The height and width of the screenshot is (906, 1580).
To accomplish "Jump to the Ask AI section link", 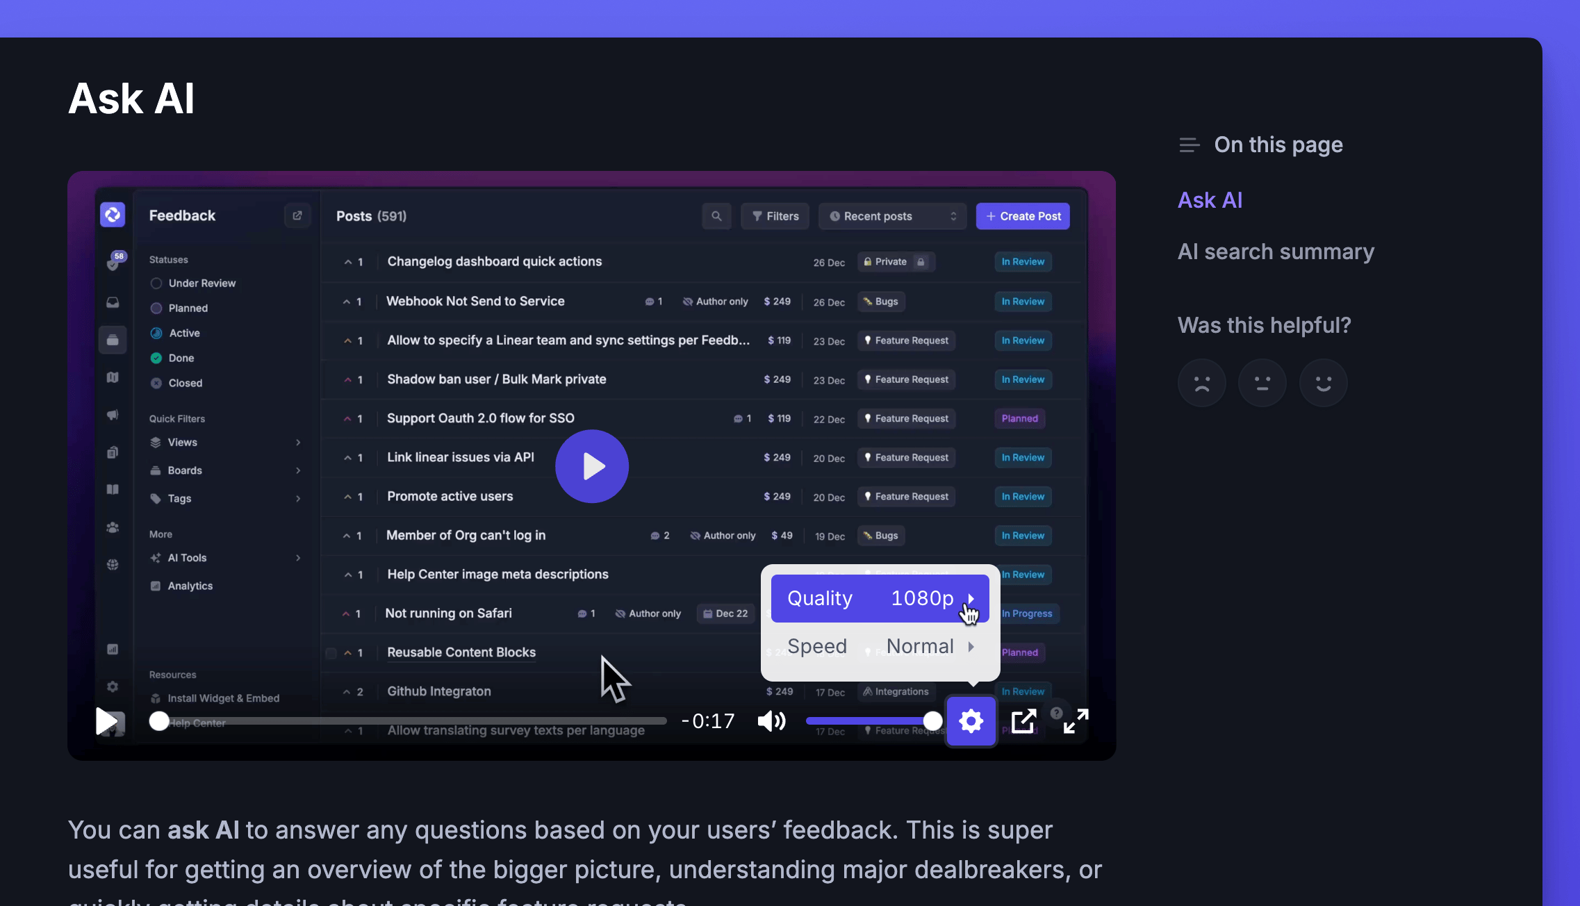I will click(1210, 200).
